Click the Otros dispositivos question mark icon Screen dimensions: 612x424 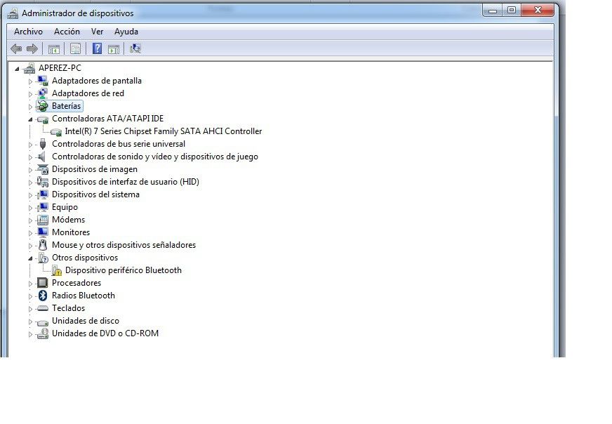[x=43, y=258]
